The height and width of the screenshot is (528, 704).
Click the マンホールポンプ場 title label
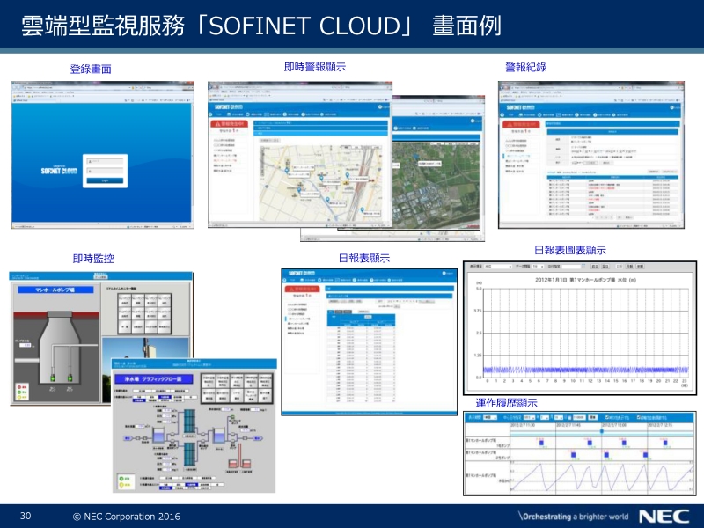click(x=55, y=290)
